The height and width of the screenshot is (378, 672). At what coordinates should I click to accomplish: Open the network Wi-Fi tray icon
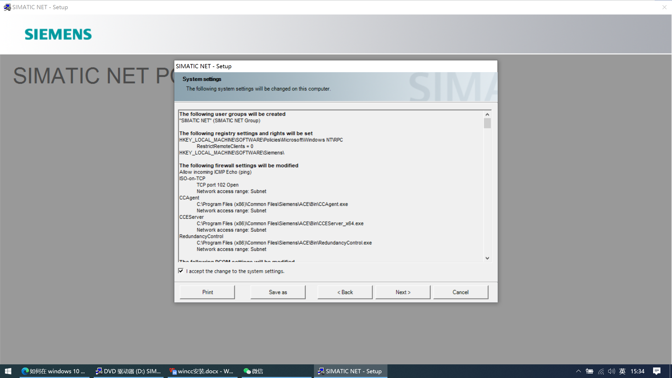pos(601,371)
